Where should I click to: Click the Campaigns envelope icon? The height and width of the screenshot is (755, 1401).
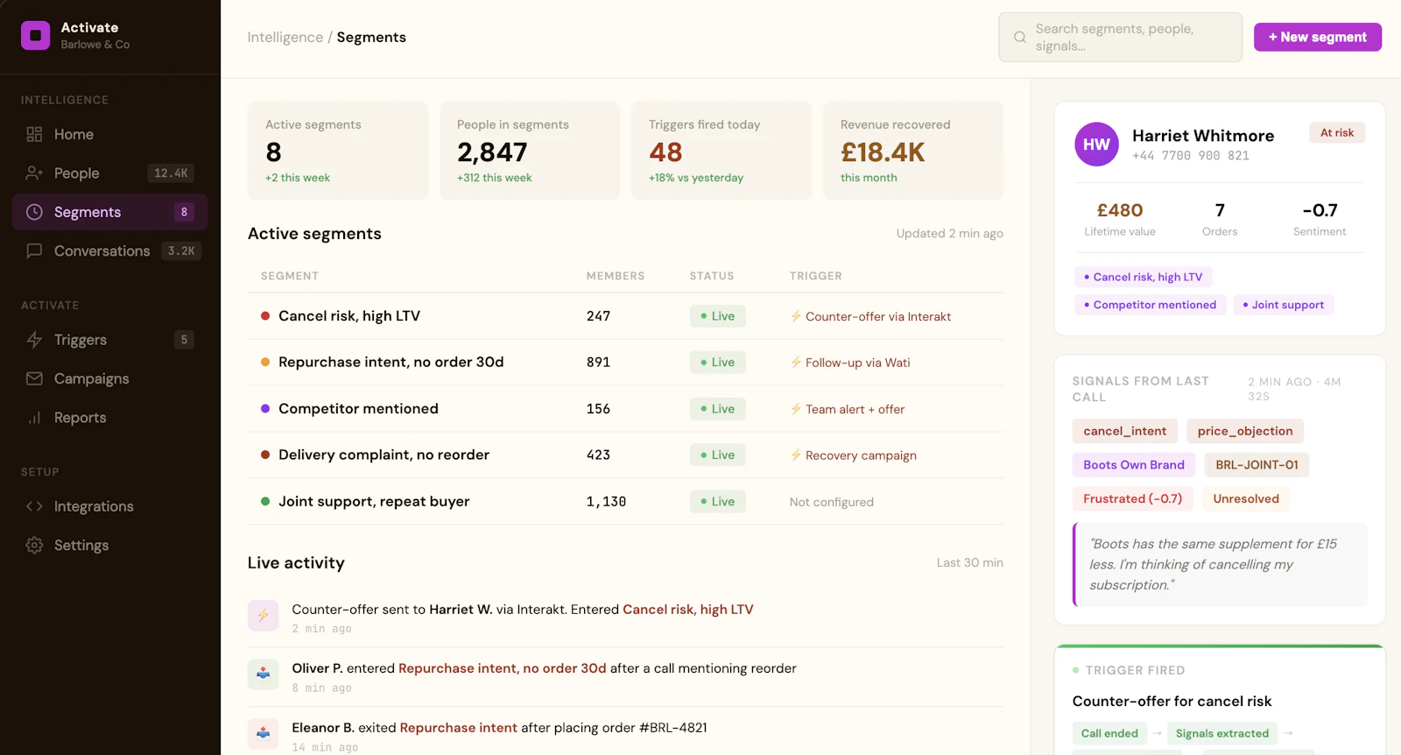[x=34, y=378]
